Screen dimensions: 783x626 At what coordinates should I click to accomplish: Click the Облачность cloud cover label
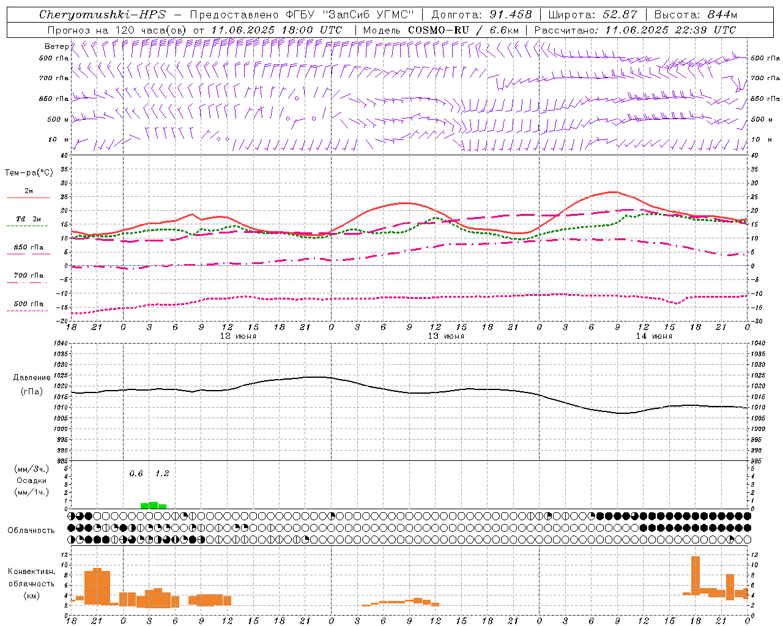[31, 531]
